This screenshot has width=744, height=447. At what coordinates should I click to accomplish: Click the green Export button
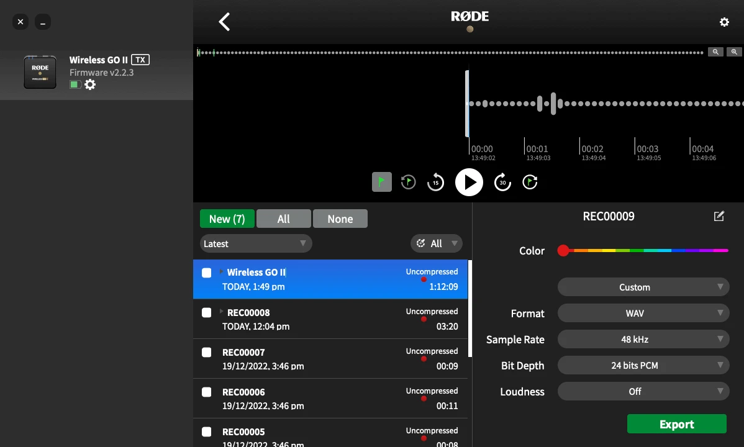[x=676, y=424]
